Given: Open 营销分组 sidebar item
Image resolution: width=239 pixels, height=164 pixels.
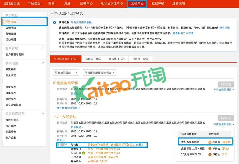Looking at the screenshot, I should [11, 34].
